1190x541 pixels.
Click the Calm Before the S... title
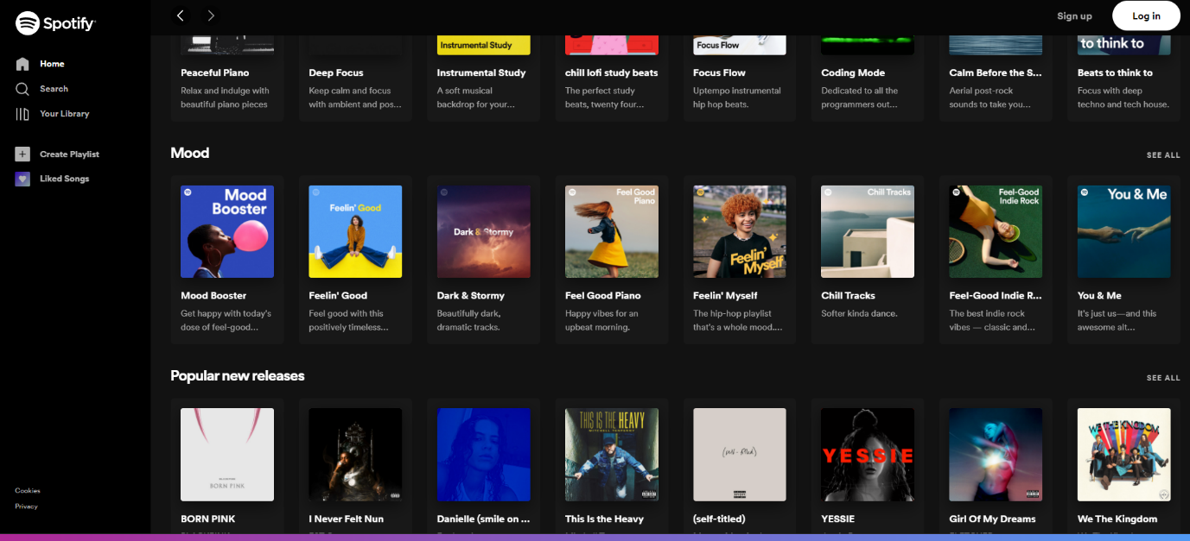996,72
